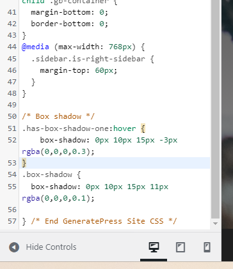Click line number 49 in the gutter
Image resolution: width=233 pixels, height=269 pixels.
pyautogui.click(x=12, y=105)
